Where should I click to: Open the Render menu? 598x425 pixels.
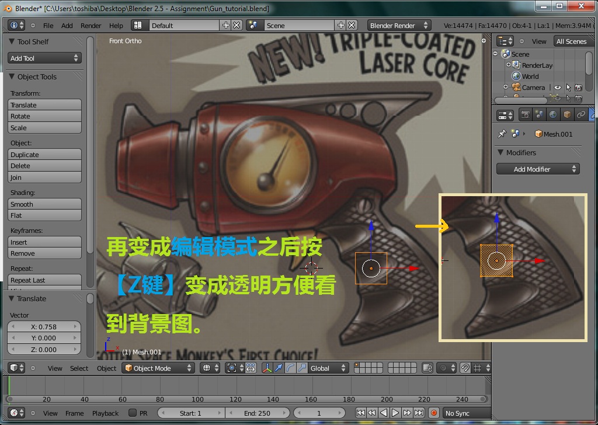[91, 26]
